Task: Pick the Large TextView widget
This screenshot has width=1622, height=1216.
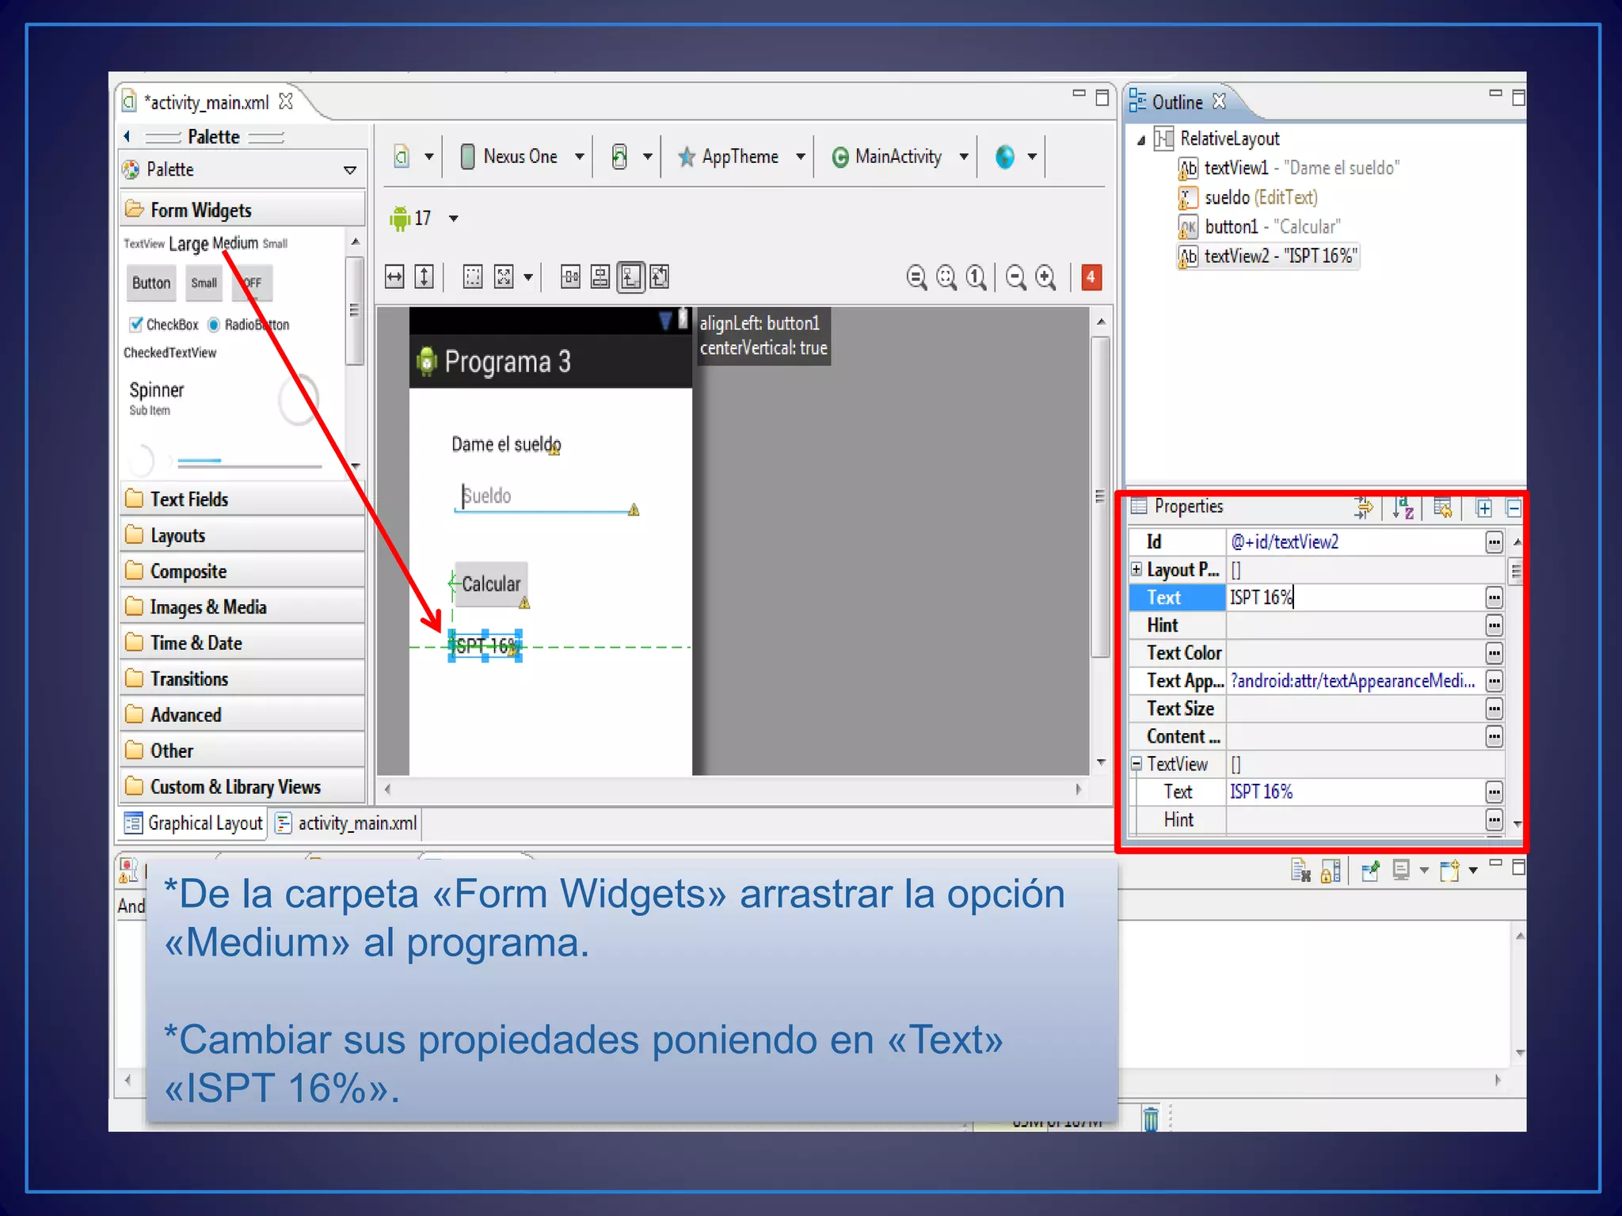Action: coord(188,244)
